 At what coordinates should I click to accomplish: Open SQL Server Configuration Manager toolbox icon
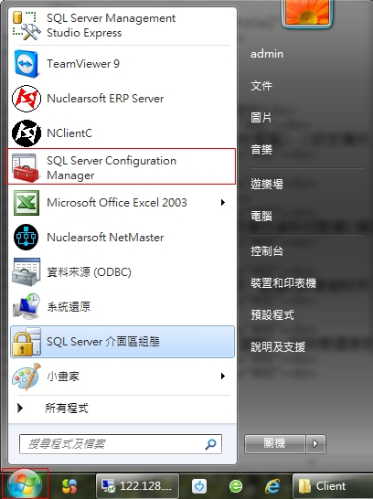[26, 168]
